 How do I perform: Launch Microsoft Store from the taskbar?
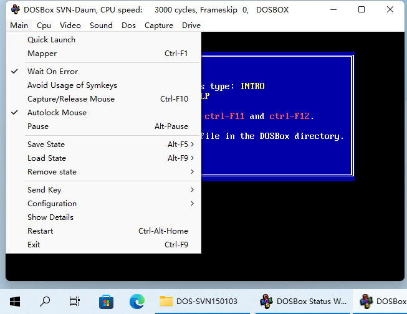tap(106, 302)
